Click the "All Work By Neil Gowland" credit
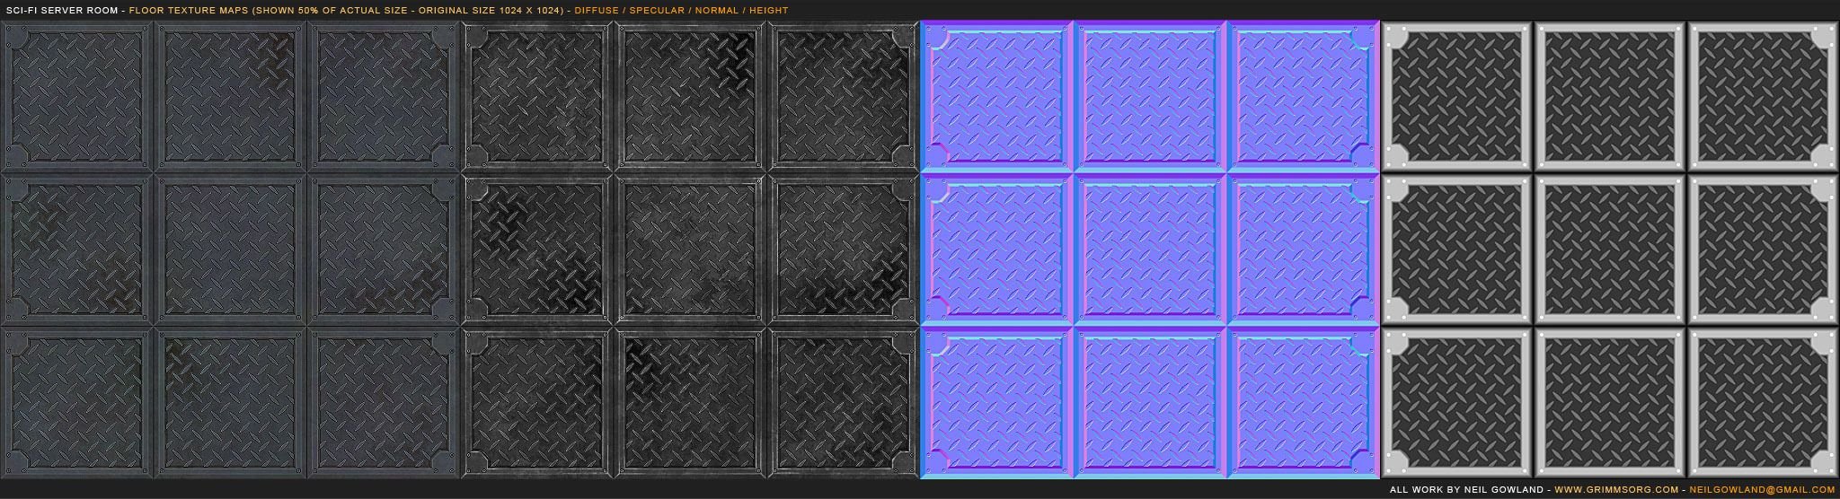The height and width of the screenshot is (499, 1840). pos(1467,490)
